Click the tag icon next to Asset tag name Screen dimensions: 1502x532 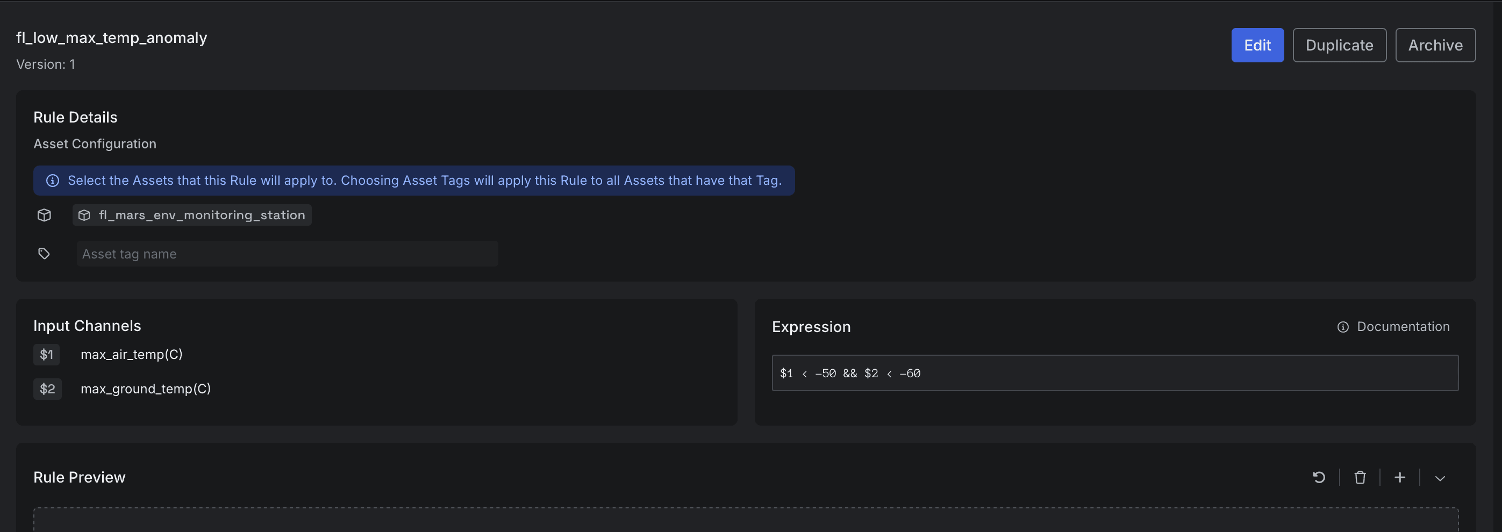pyautogui.click(x=44, y=254)
